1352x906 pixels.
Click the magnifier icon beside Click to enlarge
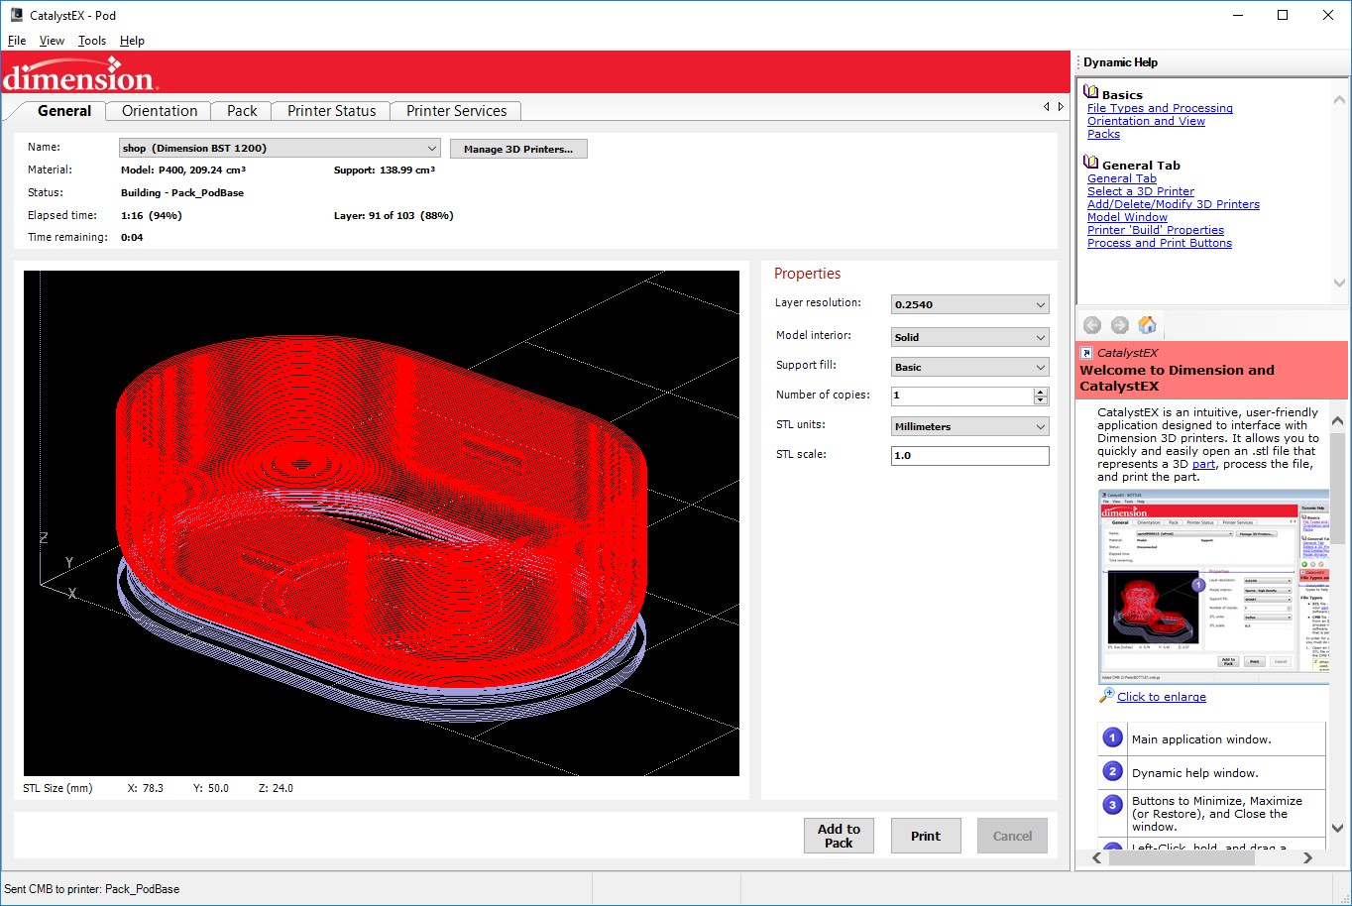[1107, 696]
